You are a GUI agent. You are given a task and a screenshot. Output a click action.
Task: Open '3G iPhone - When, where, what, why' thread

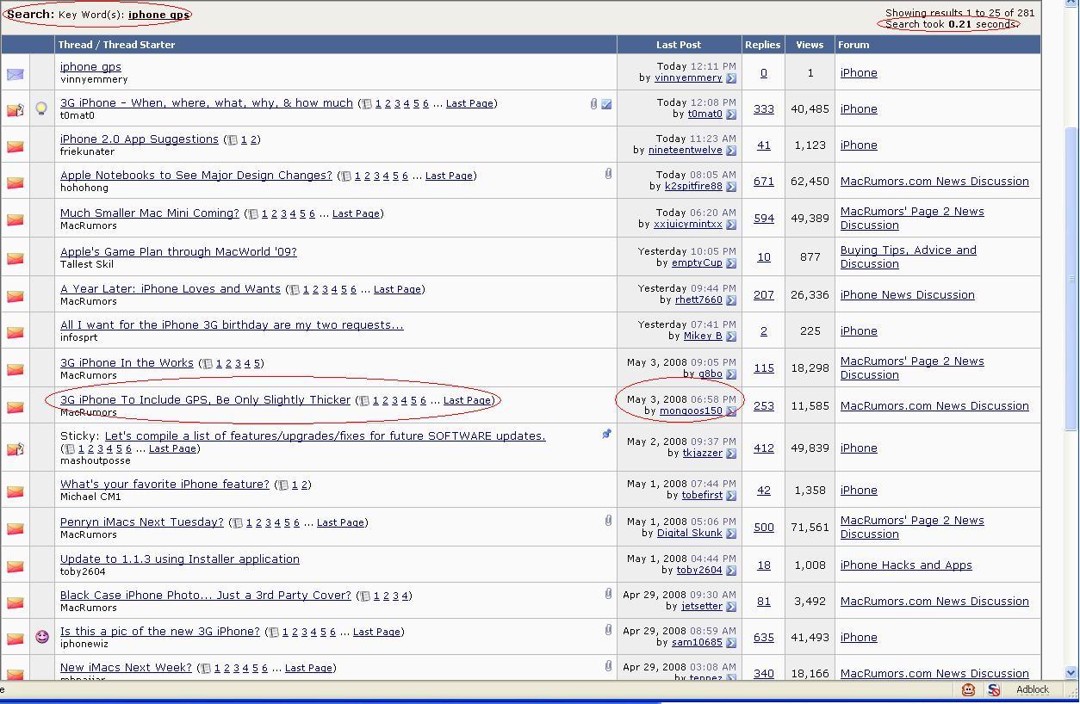(207, 103)
